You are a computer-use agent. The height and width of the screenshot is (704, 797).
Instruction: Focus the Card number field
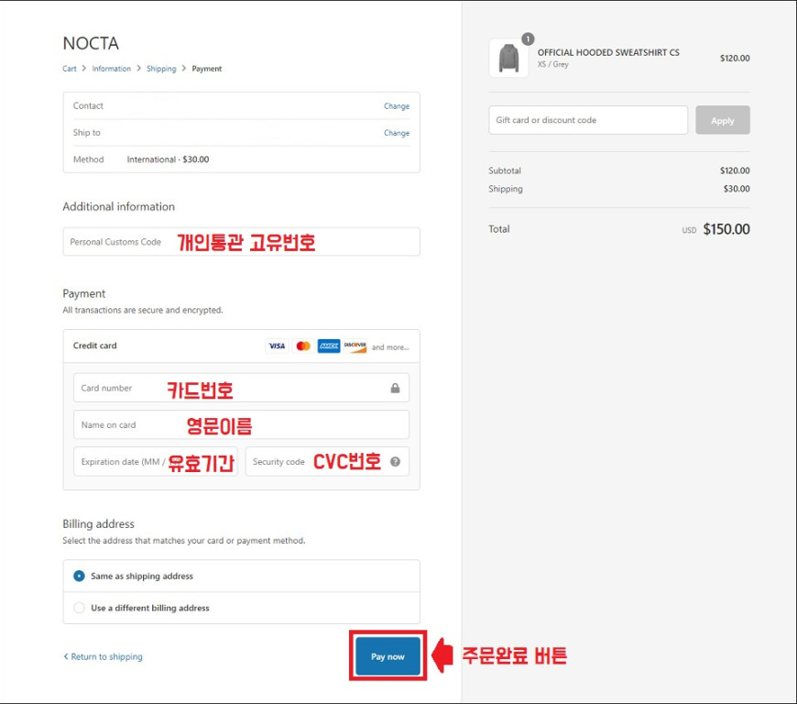tap(241, 388)
